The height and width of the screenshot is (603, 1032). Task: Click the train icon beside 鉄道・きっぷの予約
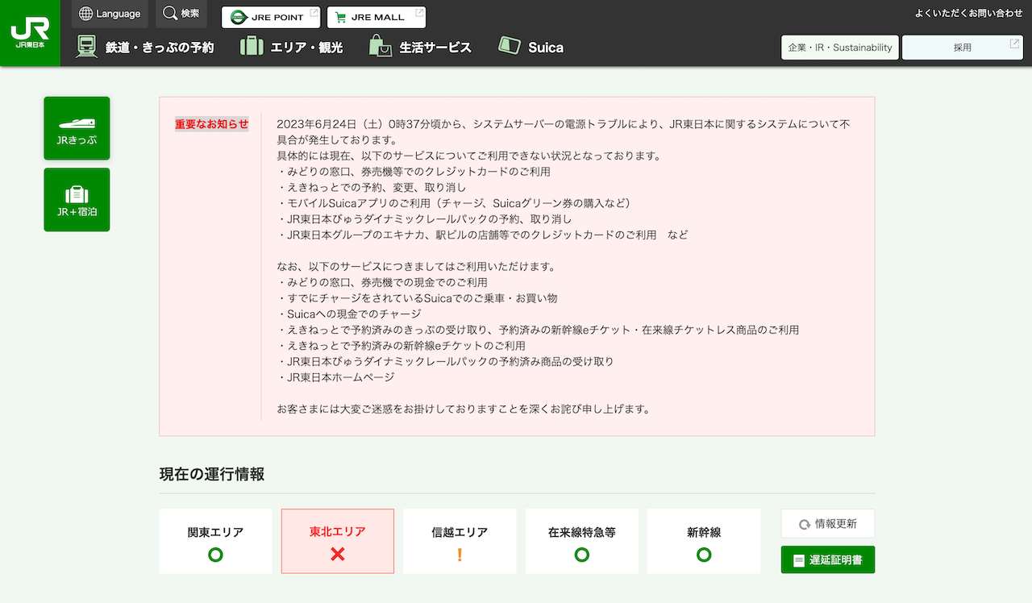[x=87, y=47]
